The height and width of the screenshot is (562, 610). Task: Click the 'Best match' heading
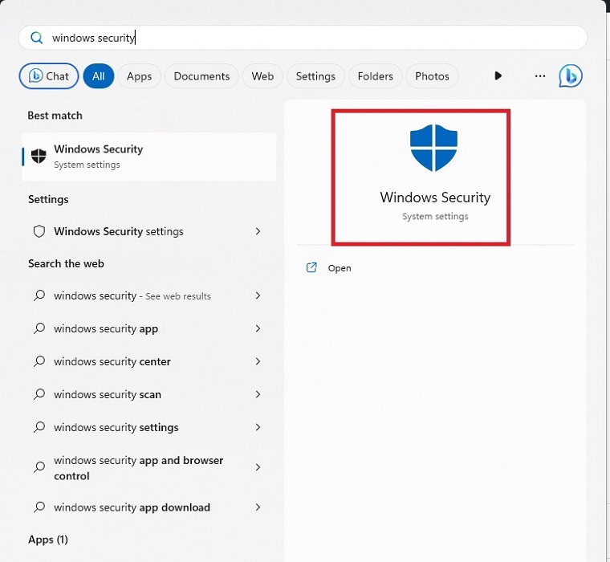[55, 116]
